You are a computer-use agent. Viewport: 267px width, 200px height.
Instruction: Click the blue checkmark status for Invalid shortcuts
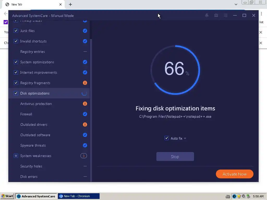[x=85, y=41]
